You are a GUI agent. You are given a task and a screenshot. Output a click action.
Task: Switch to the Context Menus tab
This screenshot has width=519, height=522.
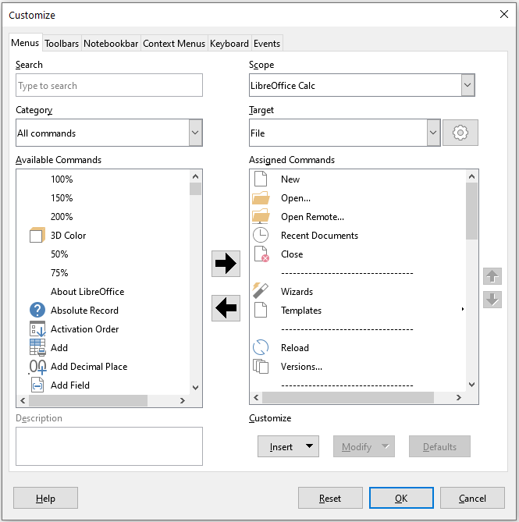click(174, 43)
